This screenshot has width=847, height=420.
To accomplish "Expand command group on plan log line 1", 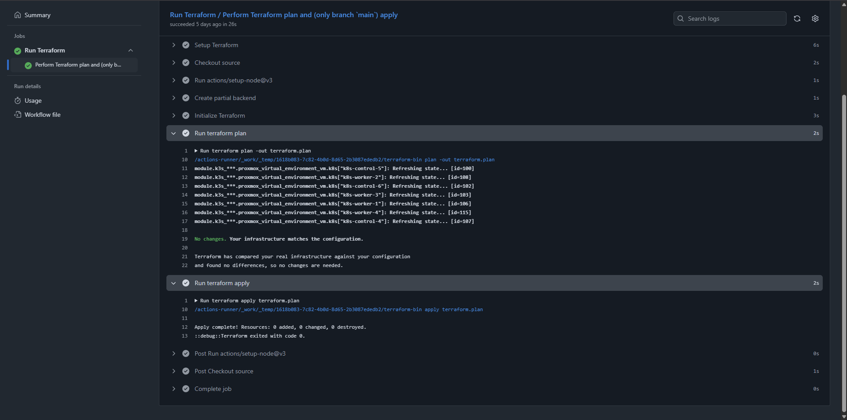I will (196, 151).
